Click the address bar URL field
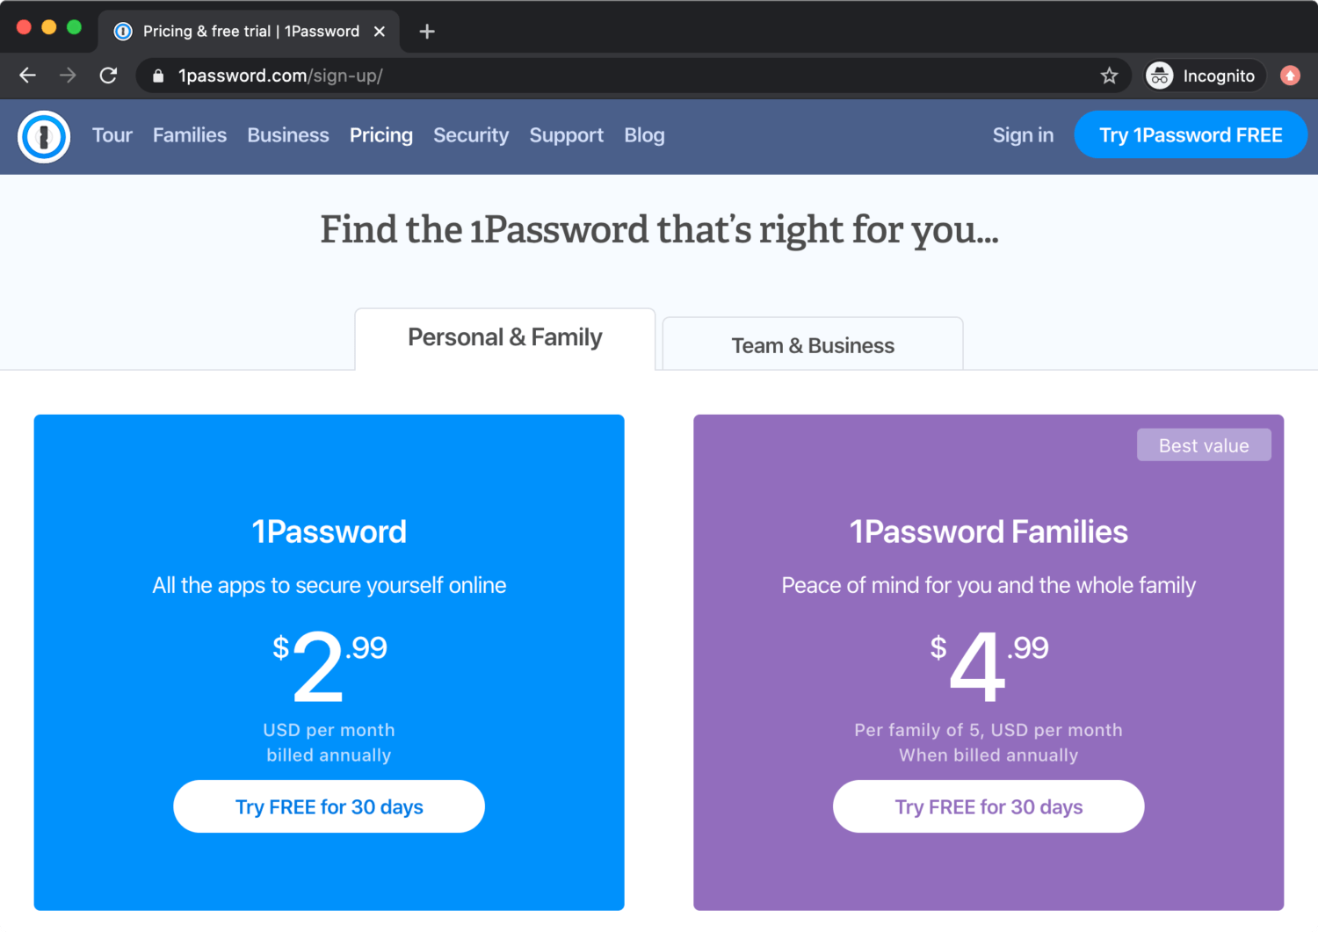 coord(615,76)
